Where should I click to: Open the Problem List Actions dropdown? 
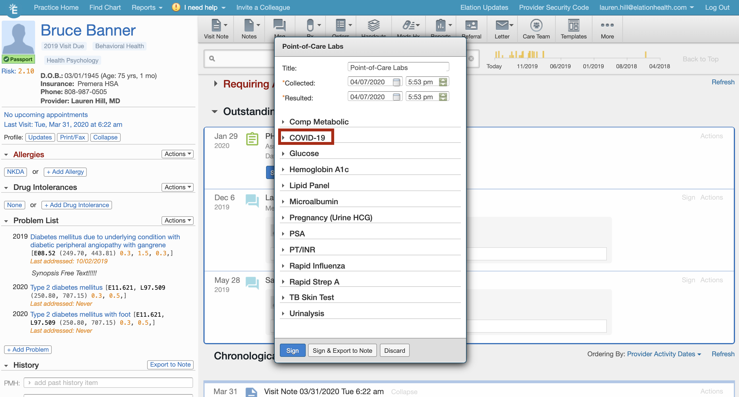pos(177,221)
